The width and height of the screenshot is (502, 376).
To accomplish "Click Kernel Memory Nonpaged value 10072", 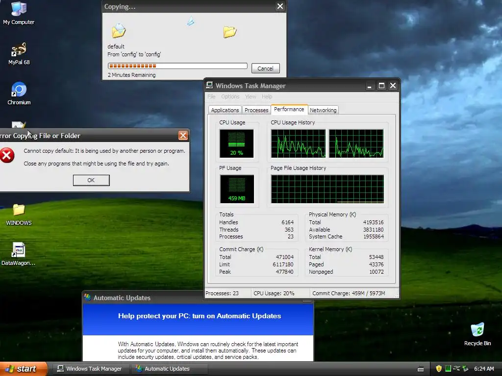I will point(376,272).
